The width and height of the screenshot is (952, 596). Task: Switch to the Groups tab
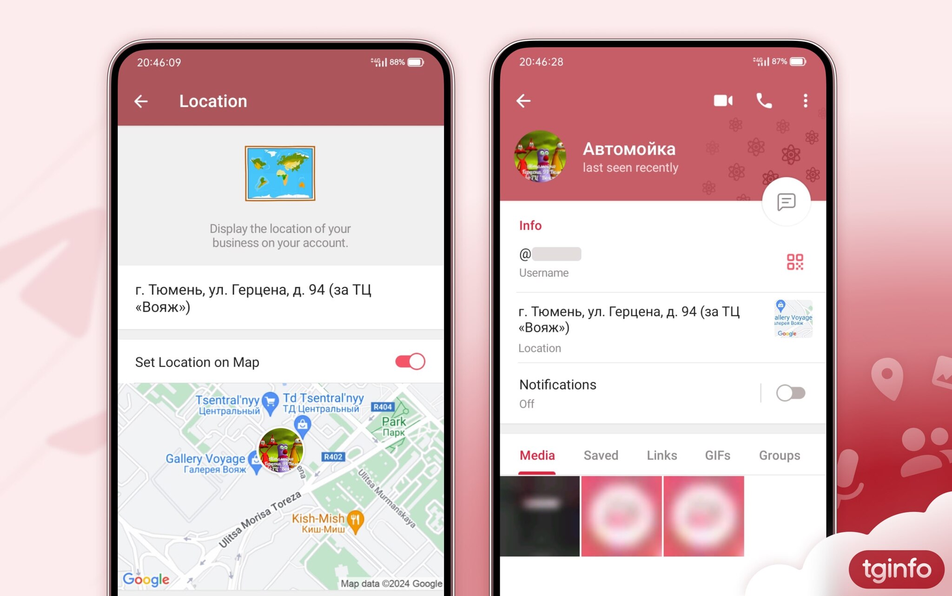[780, 455]
